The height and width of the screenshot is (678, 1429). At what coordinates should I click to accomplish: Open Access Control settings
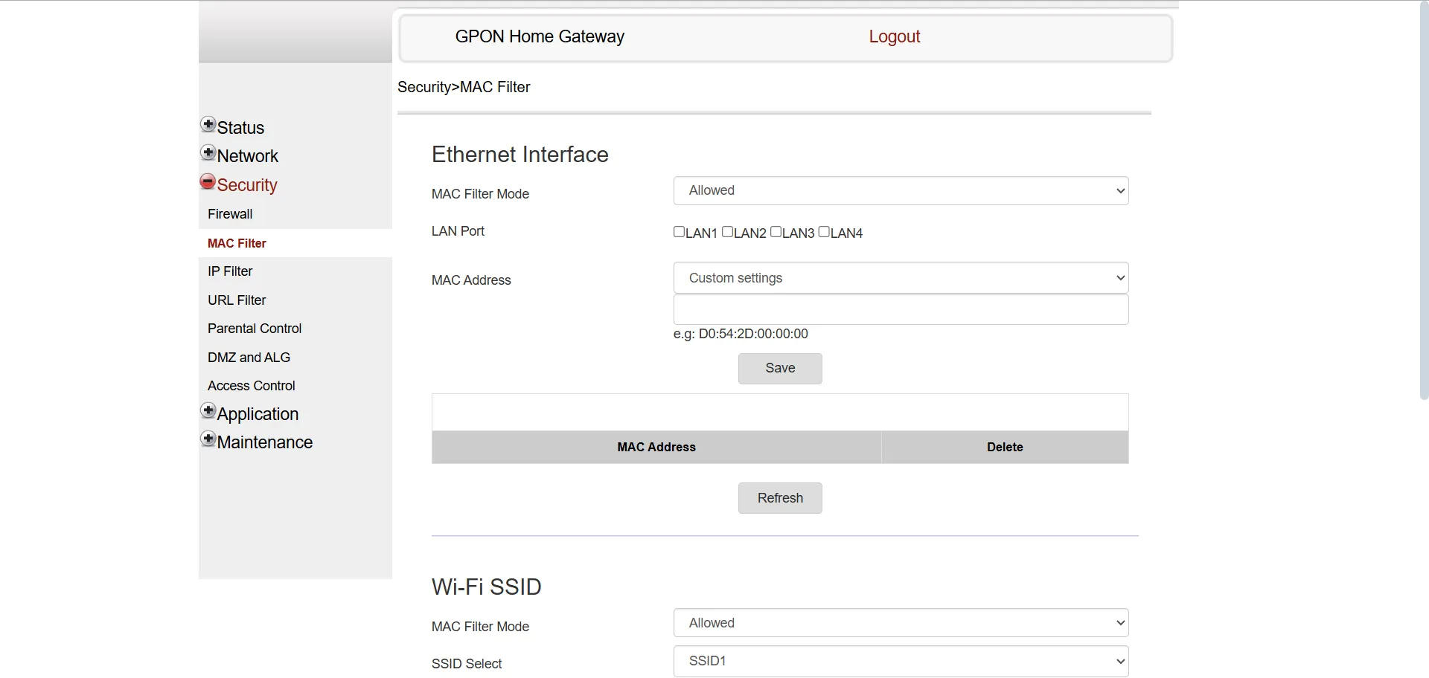[251, 385]
